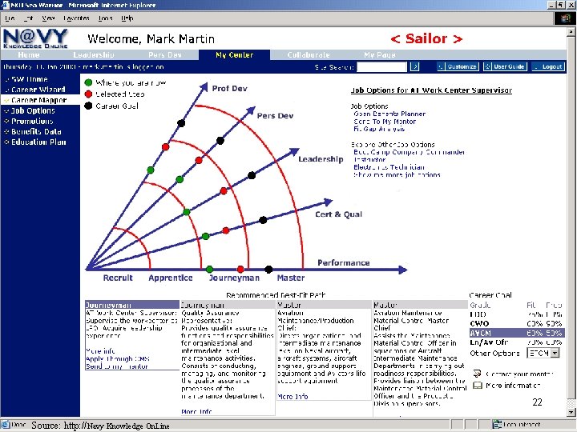Click red dot on Leadership axis
The height and width of the screenshot is (432, 577).
pos(224,191)
